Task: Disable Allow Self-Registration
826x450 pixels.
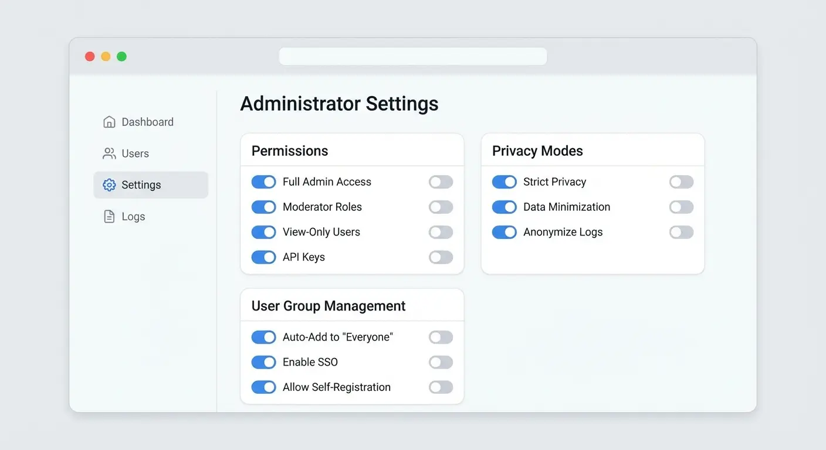Action: point(263,387)
